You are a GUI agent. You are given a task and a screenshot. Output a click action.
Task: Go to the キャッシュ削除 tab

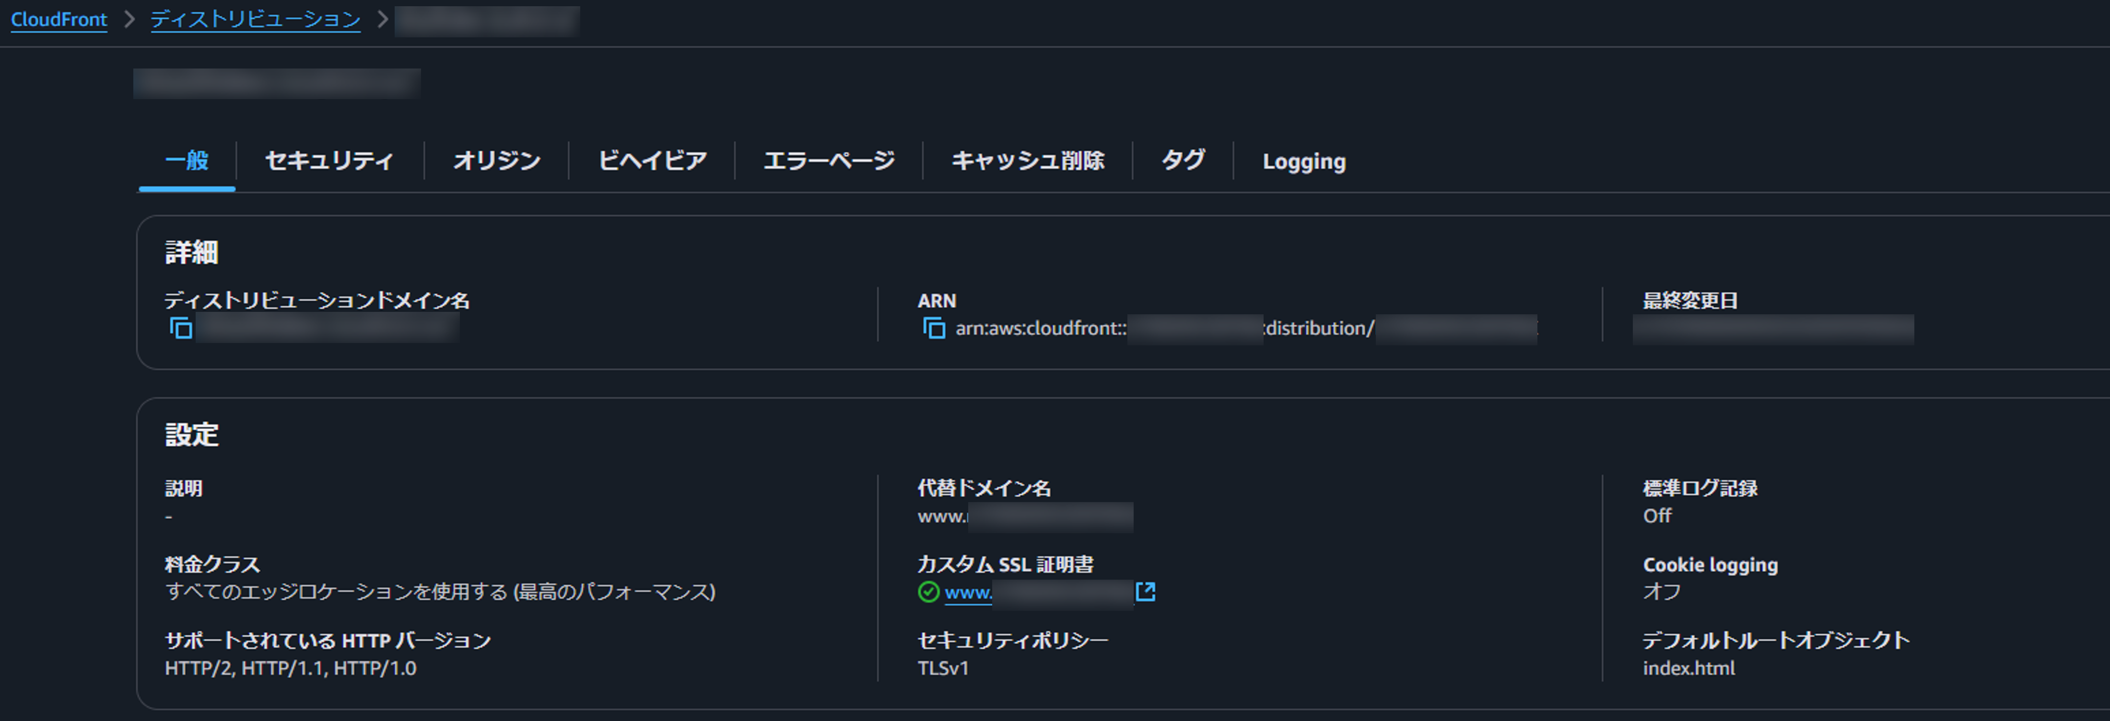point(1029,161)
